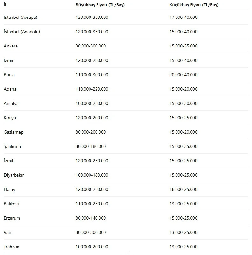The height and width of the screenshot is (255, 252).
Task: Select the İstanbul (Avrupa) row label
Action: (x=20, y=17)
